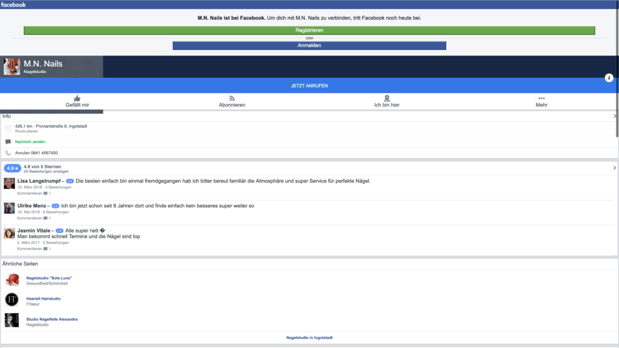Click the Ich bin hier check-in icon

(387, 98)
